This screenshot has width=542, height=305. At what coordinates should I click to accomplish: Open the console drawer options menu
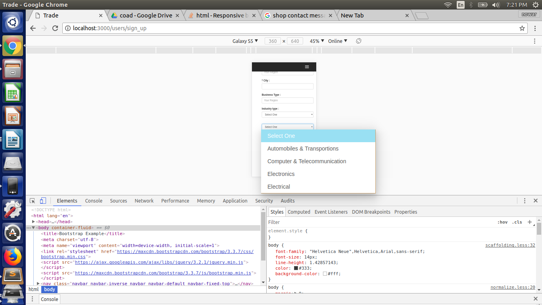pos(33,299)
